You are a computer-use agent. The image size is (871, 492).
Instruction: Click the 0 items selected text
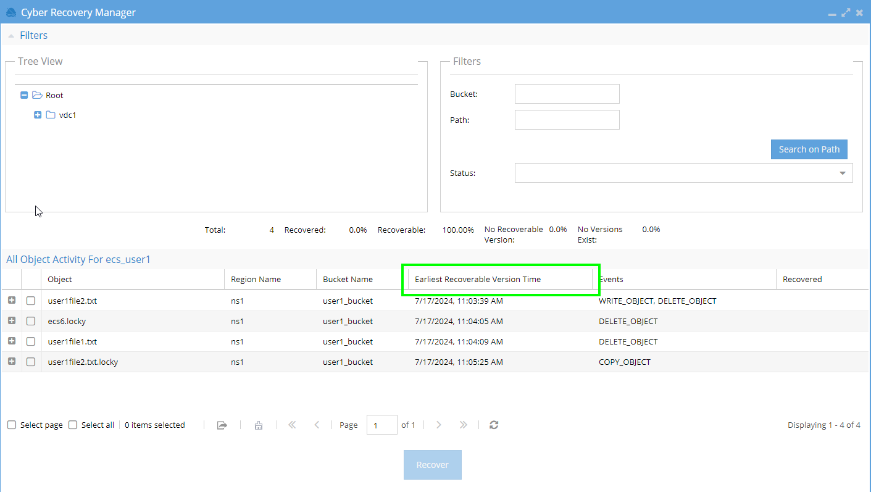(155, 425)
